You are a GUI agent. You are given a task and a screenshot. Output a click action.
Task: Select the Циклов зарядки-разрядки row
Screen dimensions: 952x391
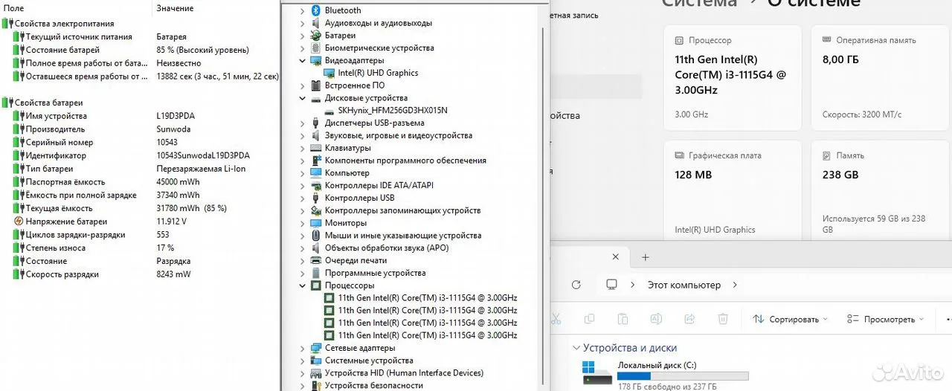[140, 235]
